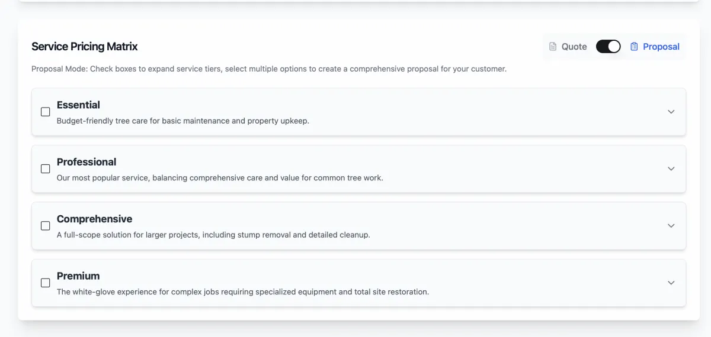The image size is (711, 337).
Task: Enable the Comprehensive tier checkbox
Action: click(x=46, y=226)
